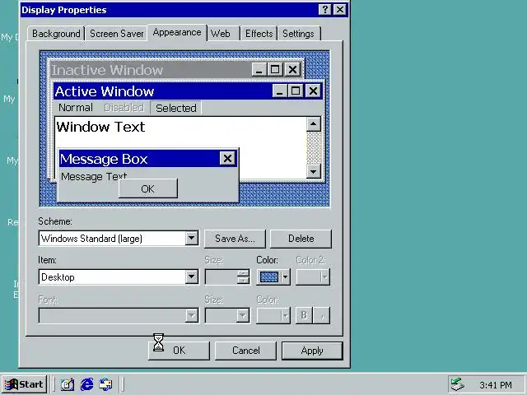Click the Inactive Window preview minimize icon
The height and width of the screenshot is (395, 527).
click(x=259, y=70)
